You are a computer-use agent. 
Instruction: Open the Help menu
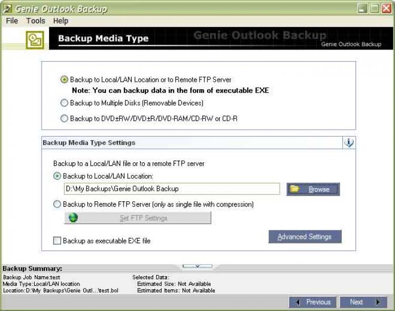click(x=61, y=21)
